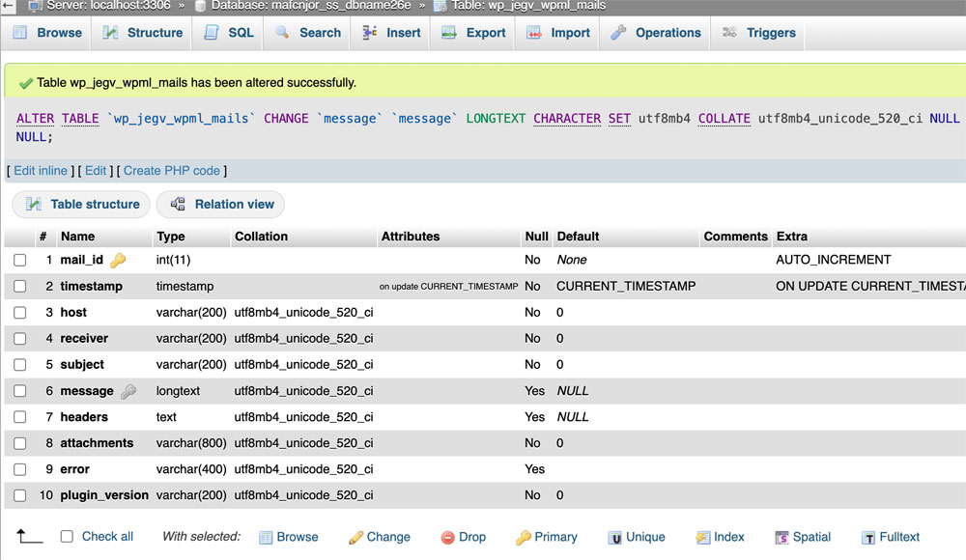
Task: Click the Fulltext index icon
Action: point(869,538)
